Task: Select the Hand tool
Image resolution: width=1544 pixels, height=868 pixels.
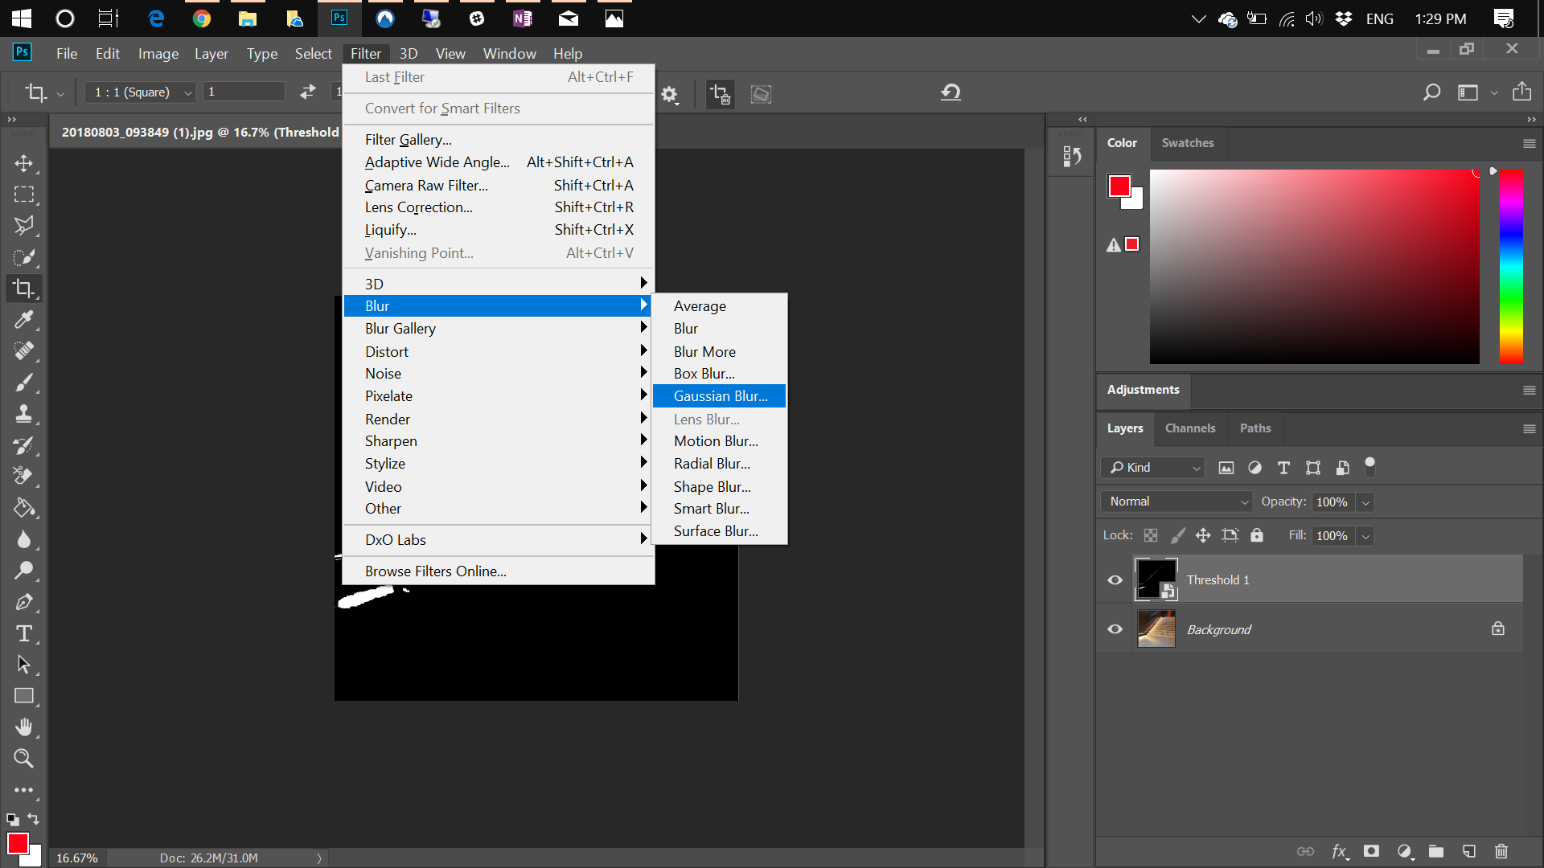Action: (24, 727)
